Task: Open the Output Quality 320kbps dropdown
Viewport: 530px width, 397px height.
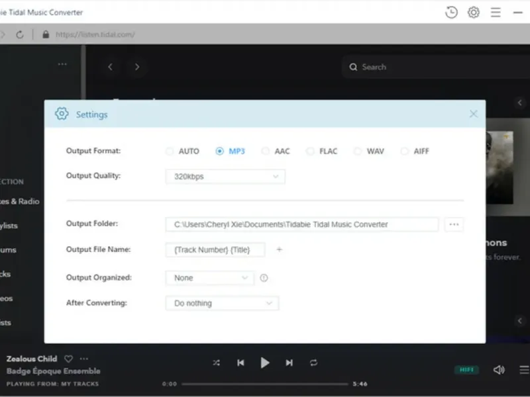Action: (225, 177)
